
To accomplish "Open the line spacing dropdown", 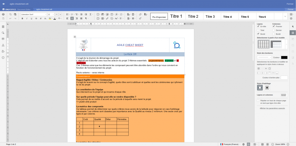I will [91, 14].
